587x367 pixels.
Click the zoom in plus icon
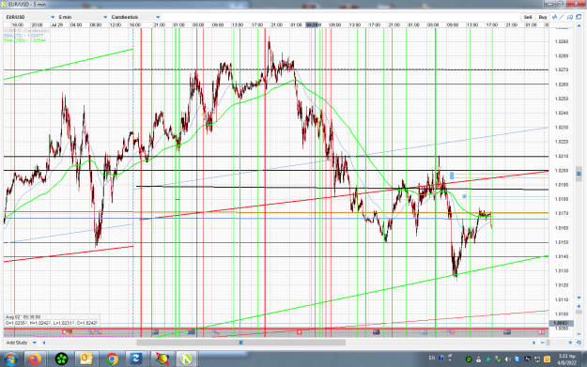[x=570, y=343]
